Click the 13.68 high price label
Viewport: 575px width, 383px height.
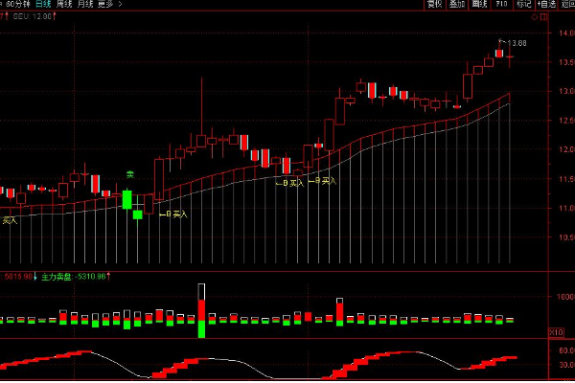coord(516,43)
